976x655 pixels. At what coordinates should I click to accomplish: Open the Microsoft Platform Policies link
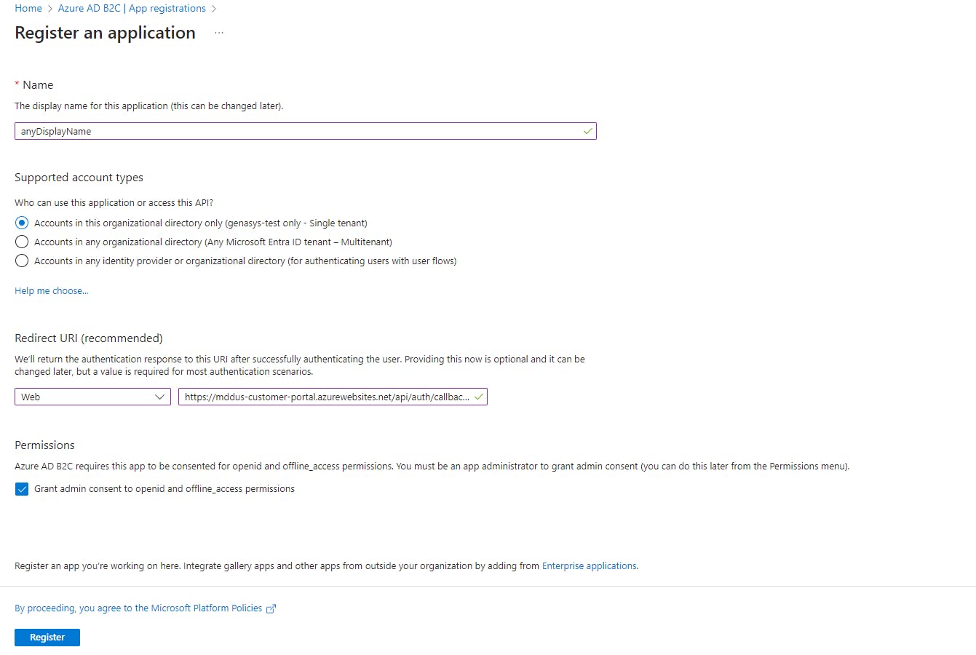[138, 608]
